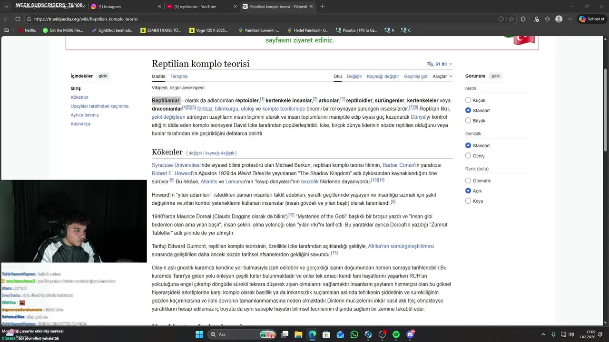Switch to the Madde tab
The height and width of the screenshot is (342, 609).
click(x=158, y=76)
